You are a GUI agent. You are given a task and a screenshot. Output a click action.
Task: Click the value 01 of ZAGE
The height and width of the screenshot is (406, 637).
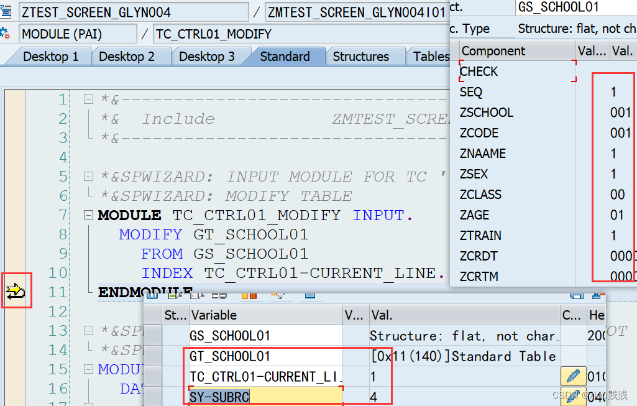(x=616, y=215)
